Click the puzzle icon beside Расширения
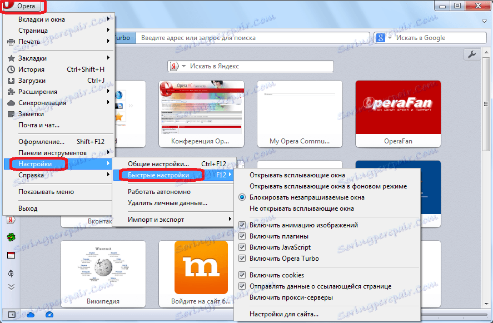Screen dimensions: 493x323 [x=11, y=92]
